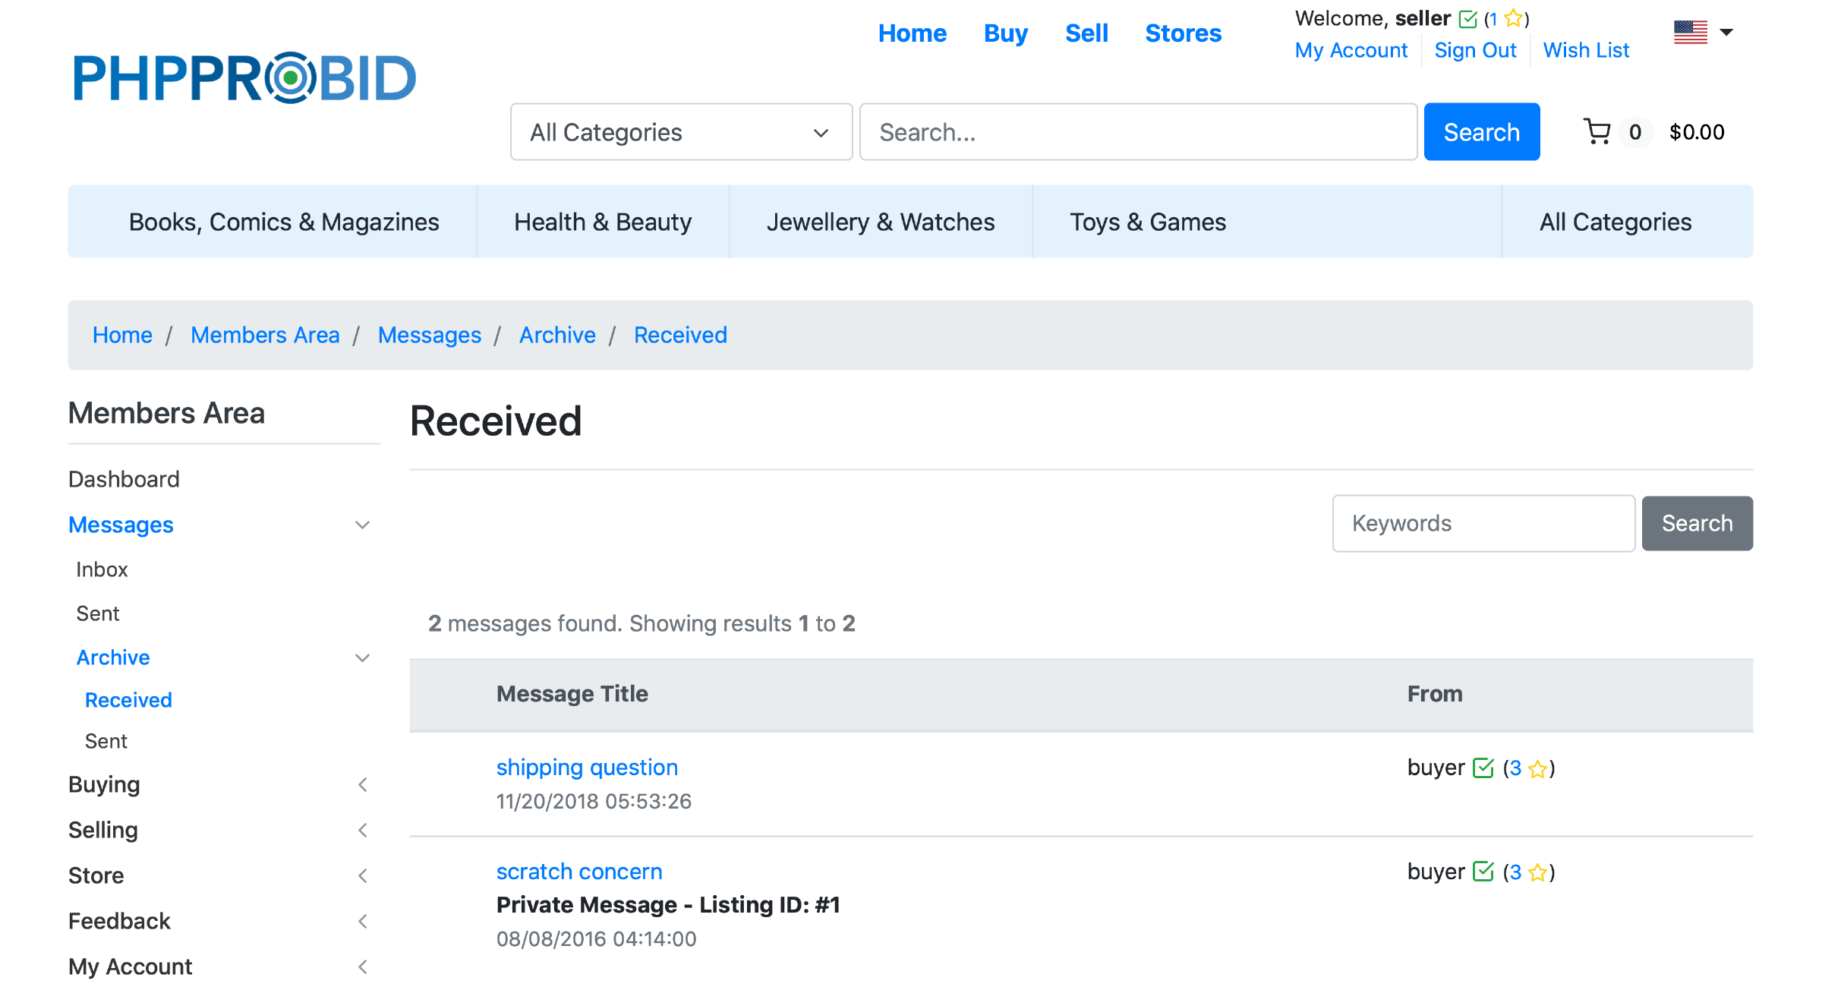The width and height of the screenshot is (1822, 987).
Task: Click the blue Search button
Action: (1481, 132)
